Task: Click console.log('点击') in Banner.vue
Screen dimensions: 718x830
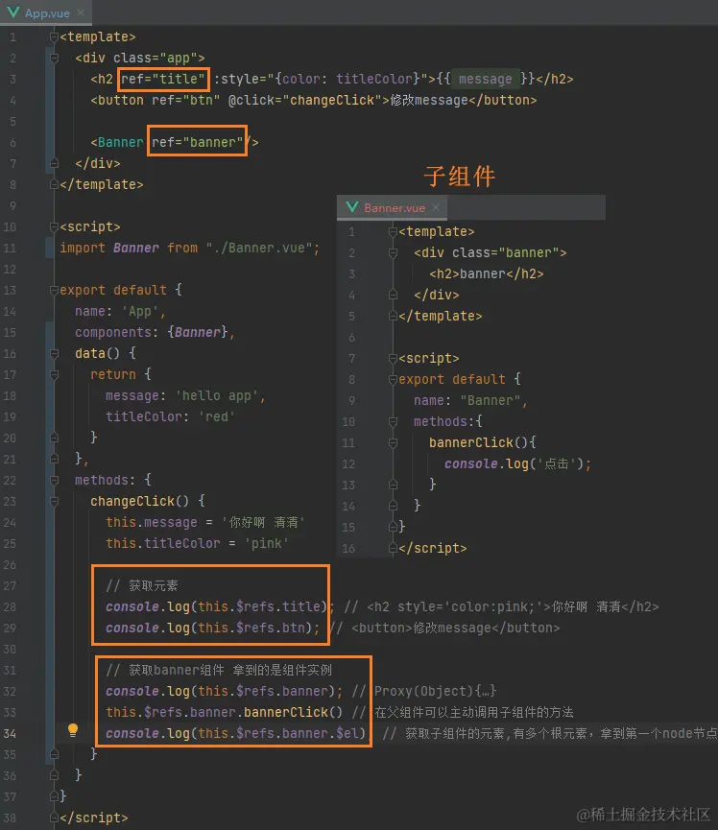Action: coord(514,463)
